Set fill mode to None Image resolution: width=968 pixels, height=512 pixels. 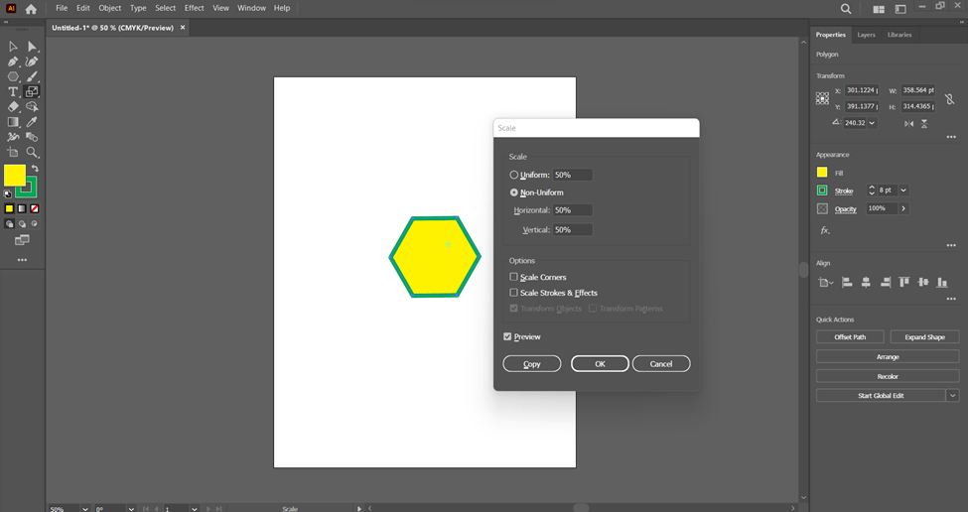coord(35,208)
